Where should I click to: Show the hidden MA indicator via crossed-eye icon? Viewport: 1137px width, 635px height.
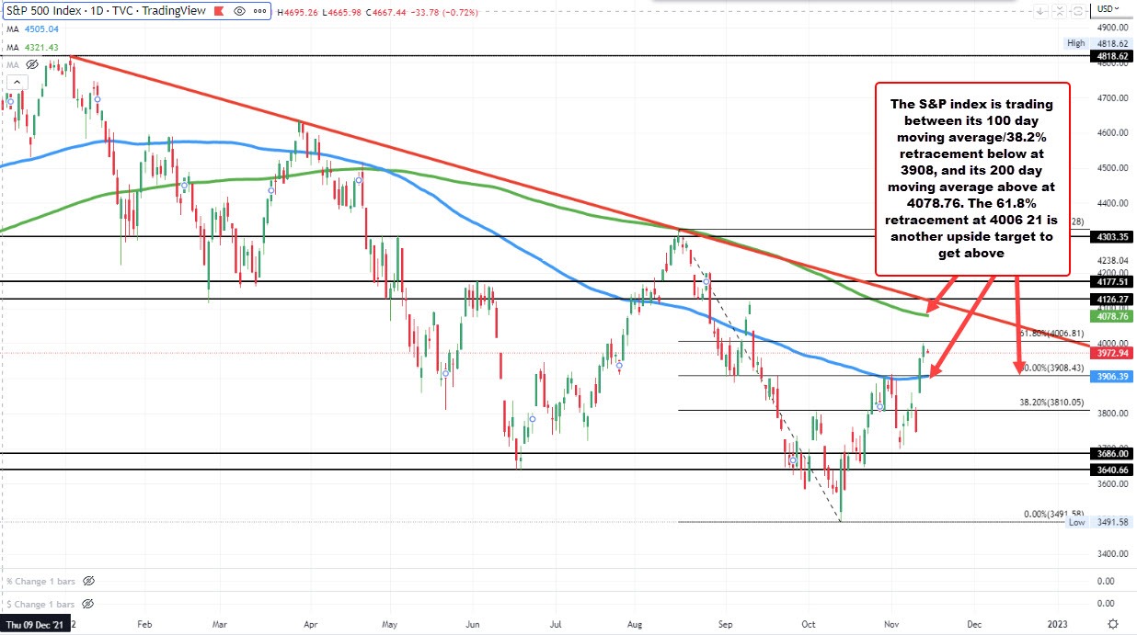coord(32,65)
